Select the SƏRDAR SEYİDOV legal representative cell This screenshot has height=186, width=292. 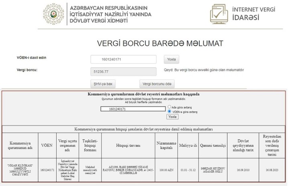click(213, 170)
